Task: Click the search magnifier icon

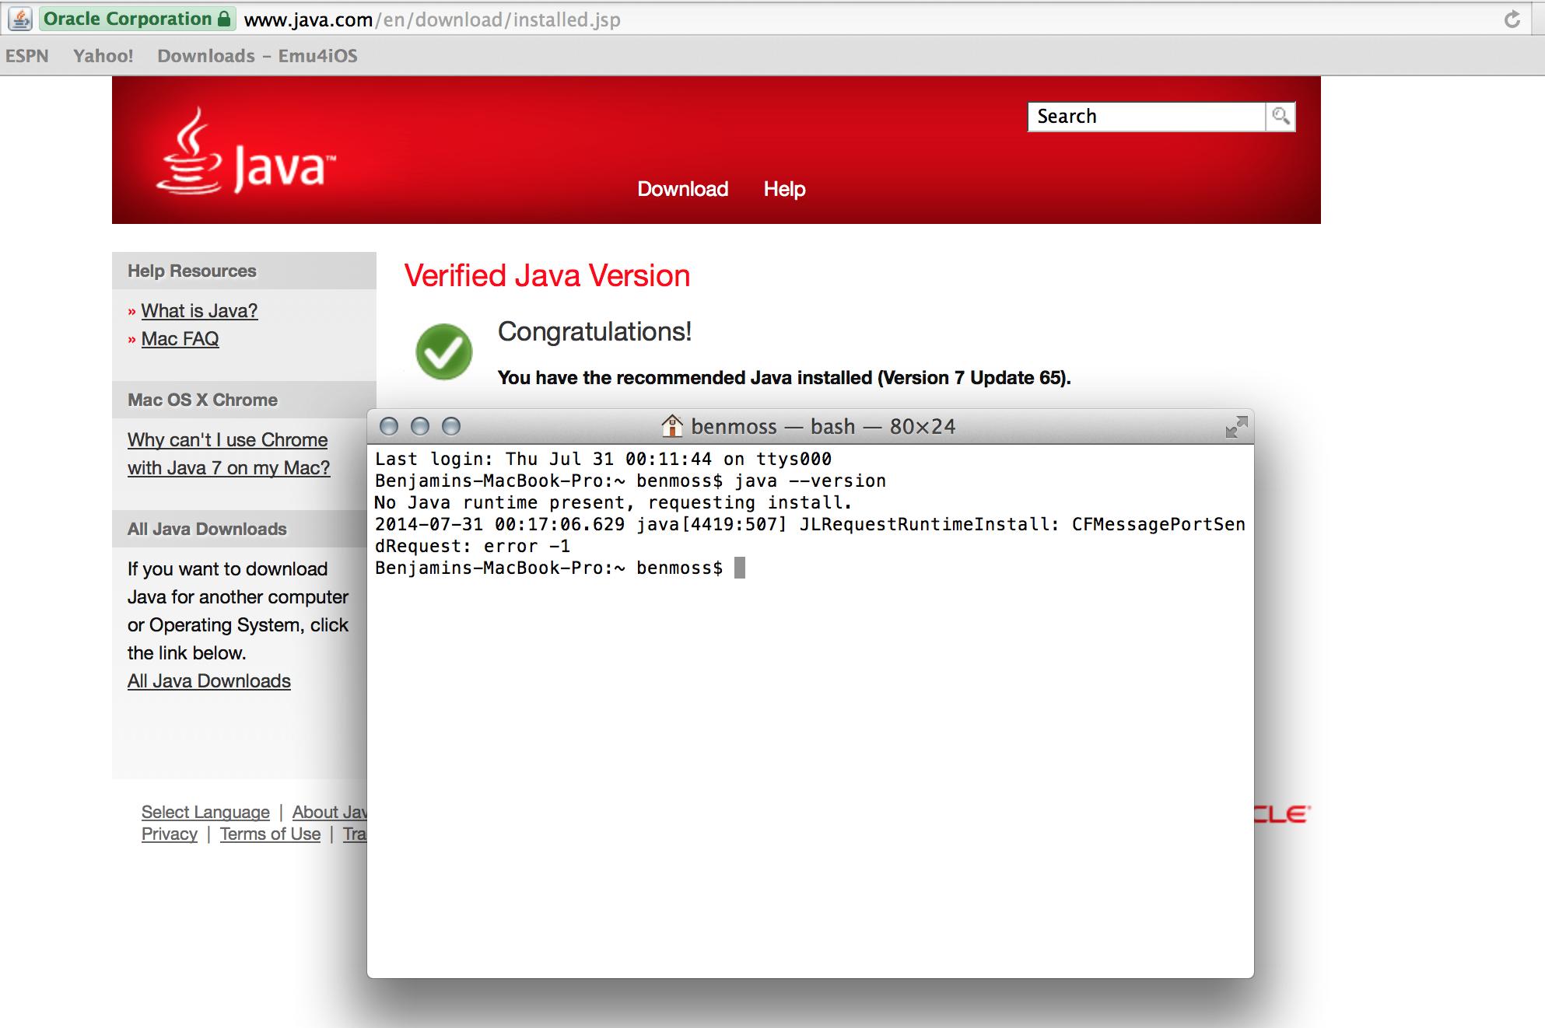Action: [1280, 117]
